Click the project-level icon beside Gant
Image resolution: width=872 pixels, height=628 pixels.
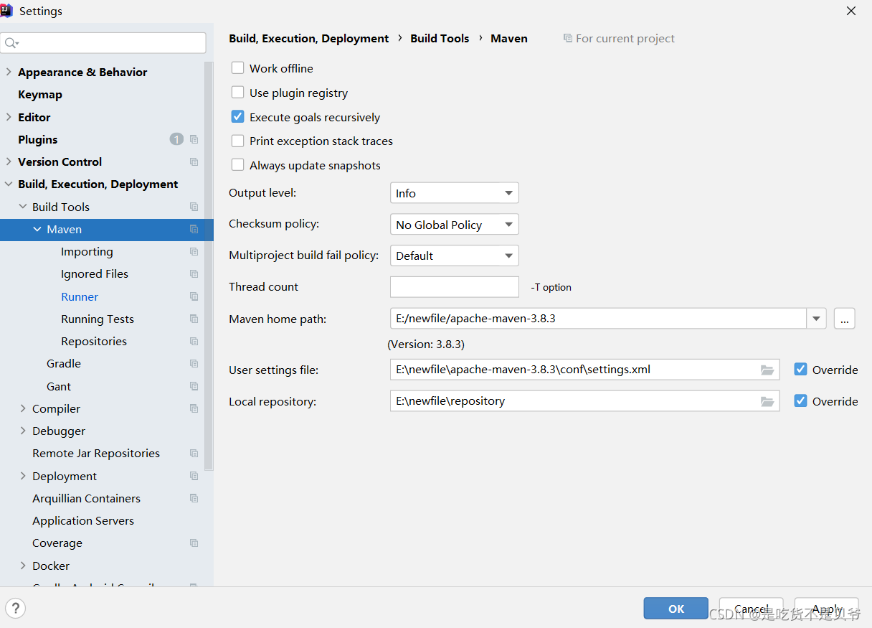tap(194, 386)
